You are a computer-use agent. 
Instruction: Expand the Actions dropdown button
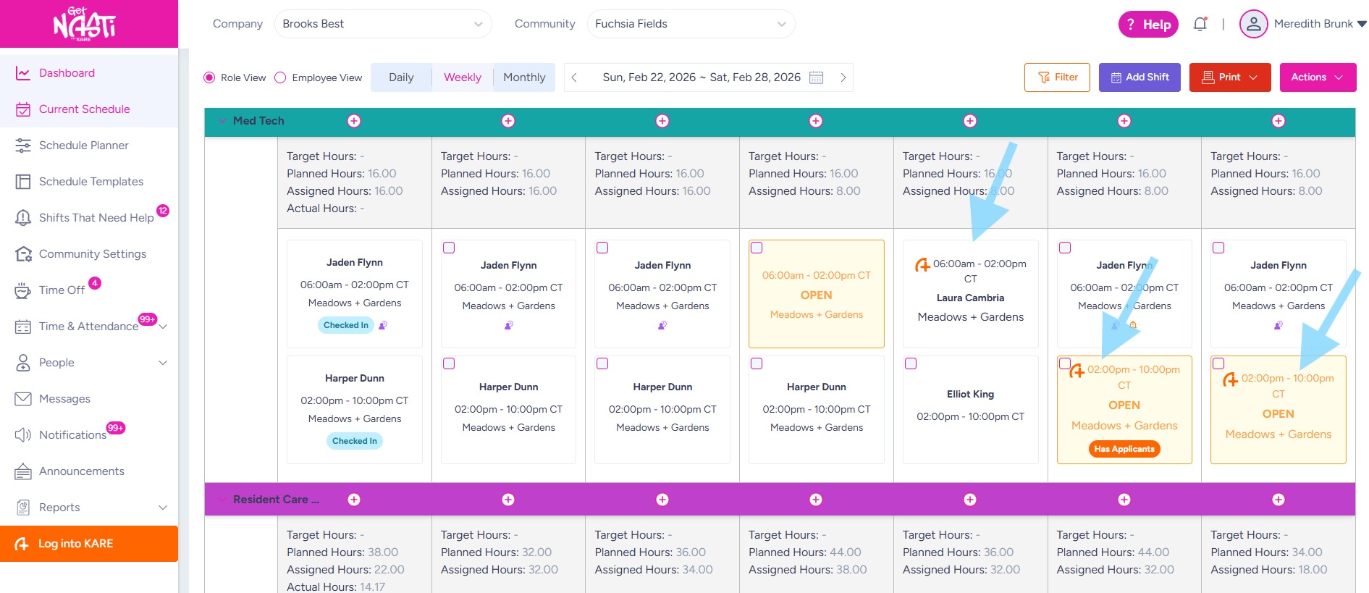pos(1318,77)
